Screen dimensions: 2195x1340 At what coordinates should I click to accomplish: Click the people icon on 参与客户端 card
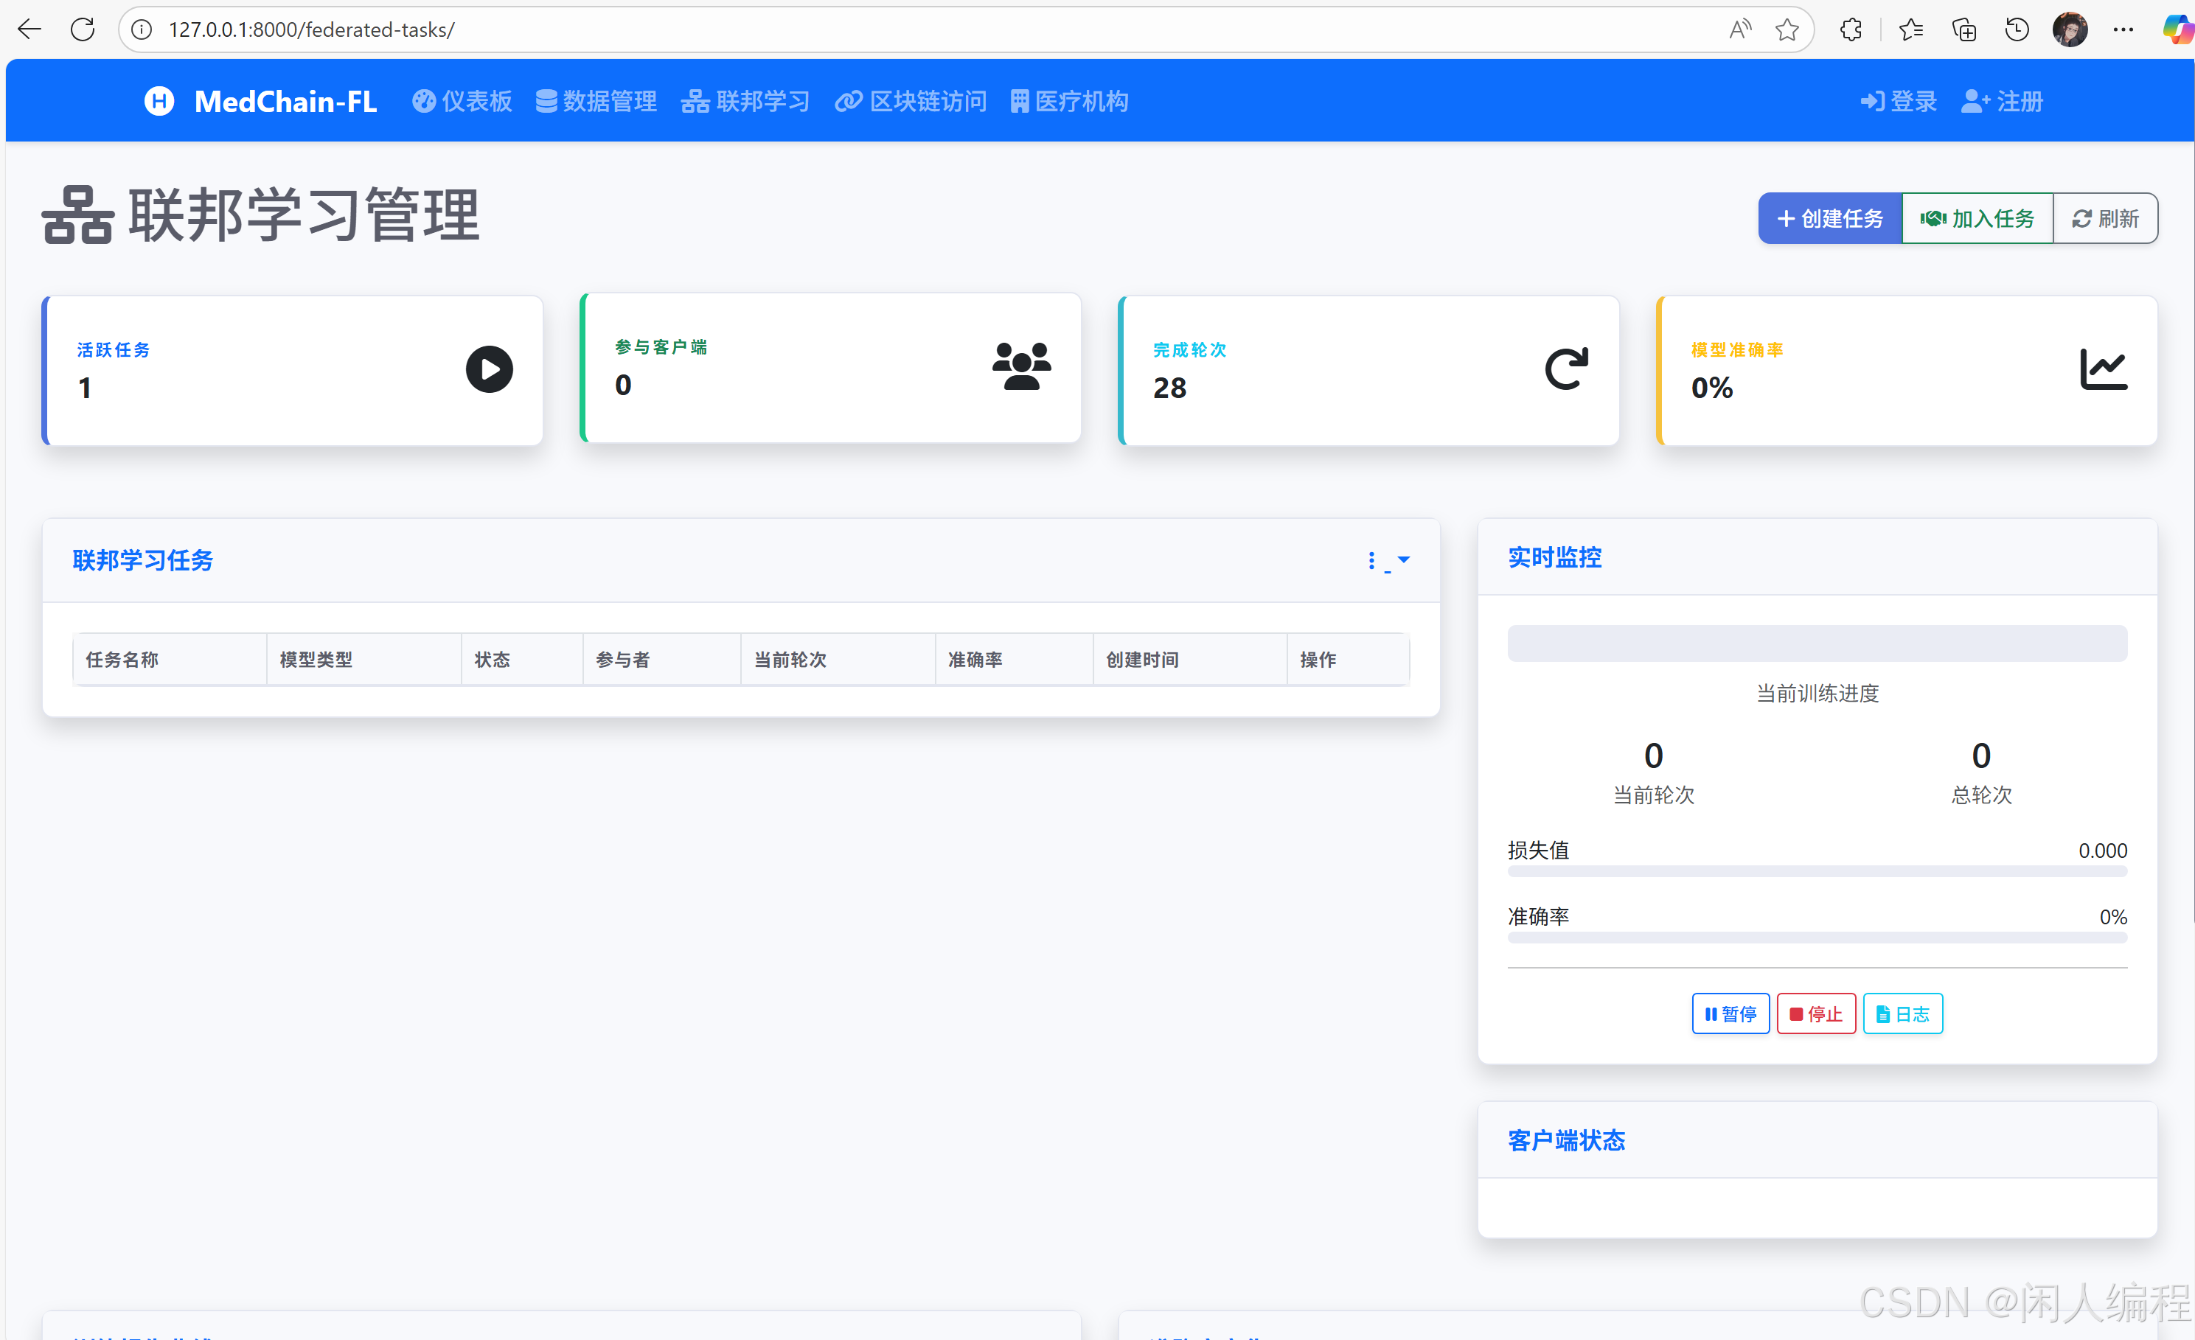pos(1022,366)
